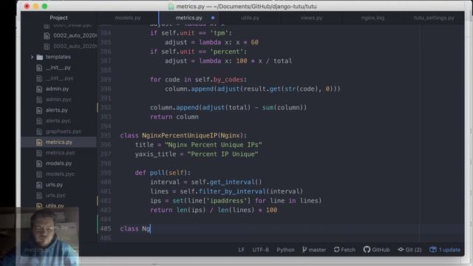Open alerts.py from the project tree

tap(57, 110)
